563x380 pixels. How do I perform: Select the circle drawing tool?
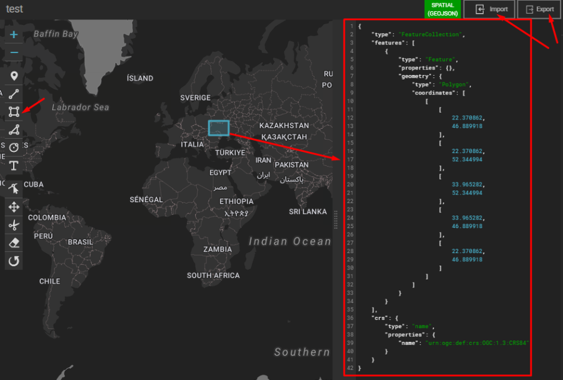[x=13, y=147]
